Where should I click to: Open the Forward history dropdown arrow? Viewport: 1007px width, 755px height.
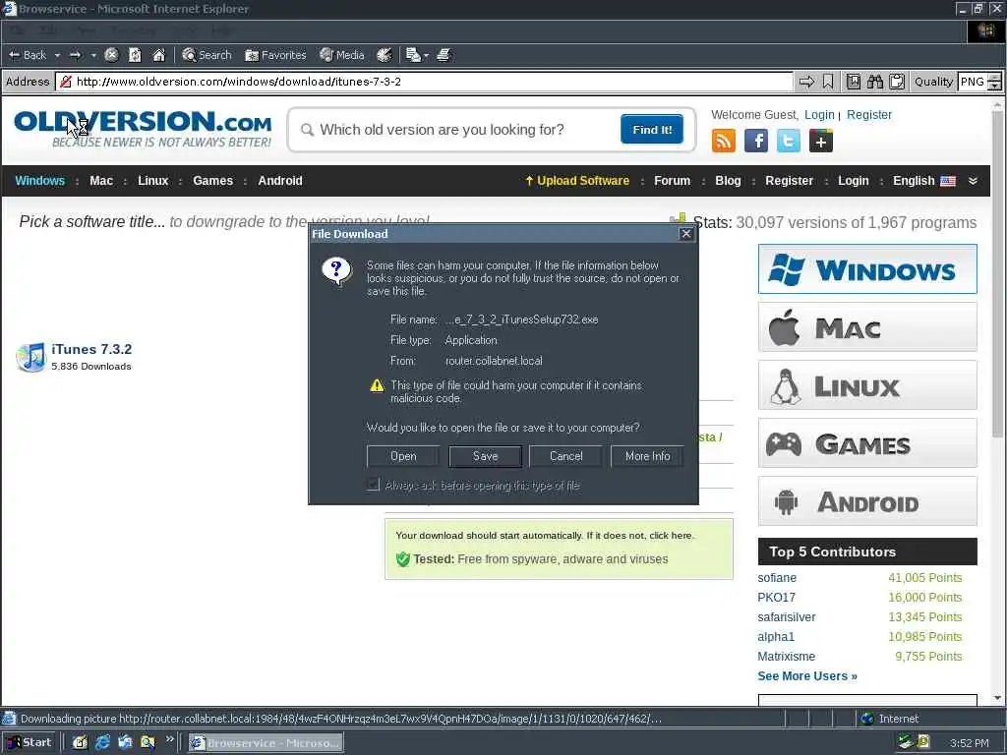point(93,55)
